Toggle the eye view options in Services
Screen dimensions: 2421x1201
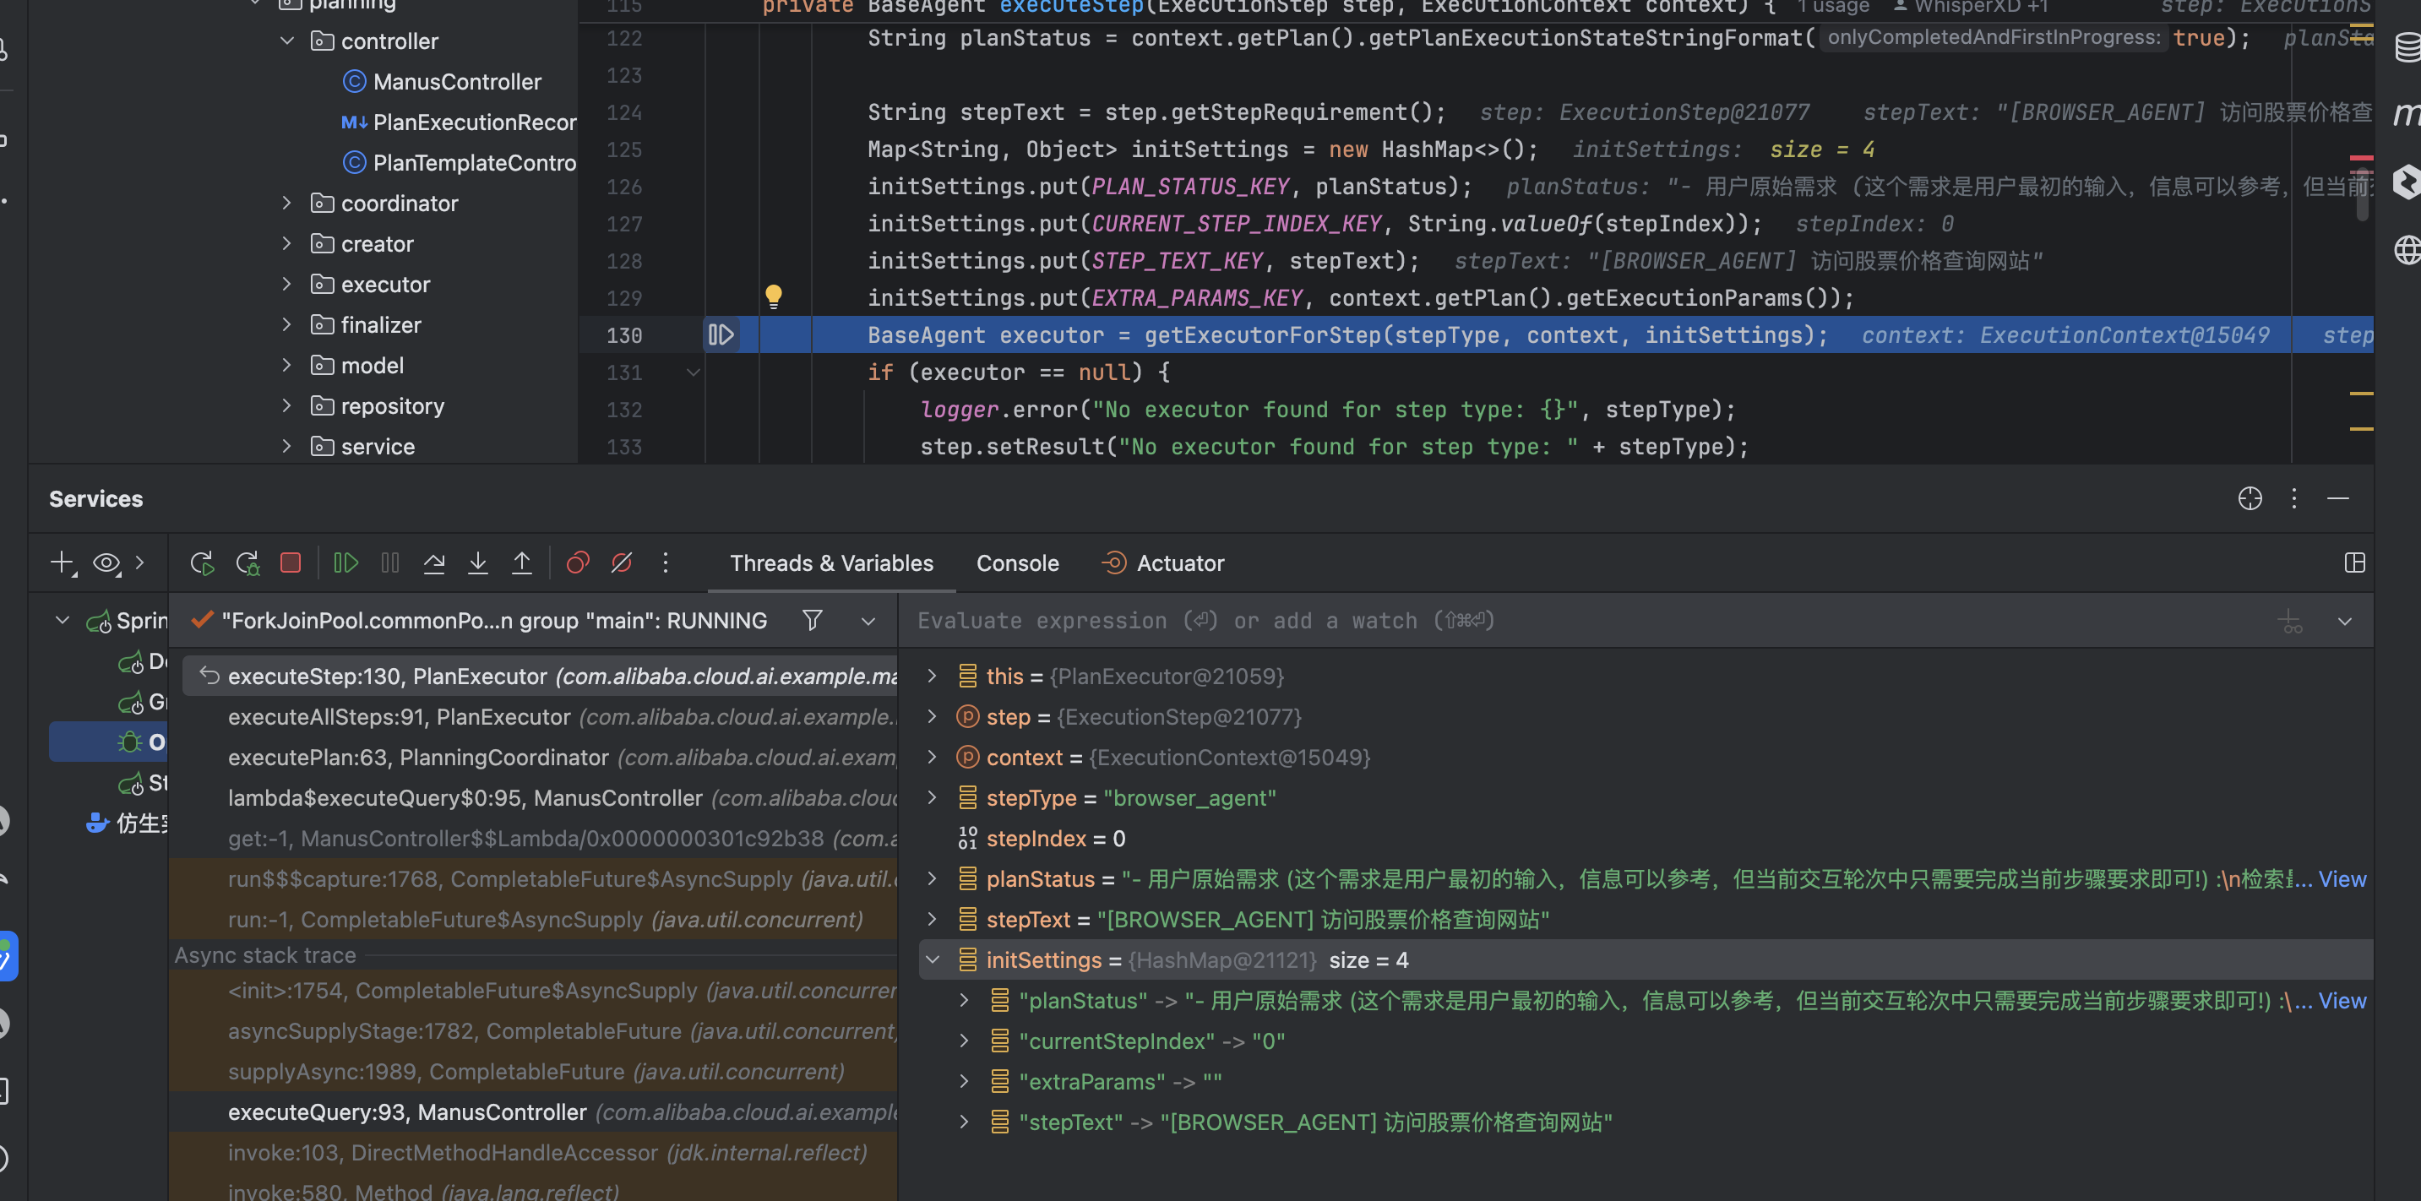106,562
